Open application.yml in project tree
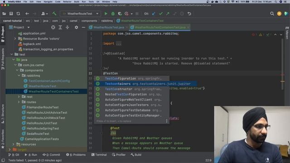The image size is (290, 163). point(34,33)
